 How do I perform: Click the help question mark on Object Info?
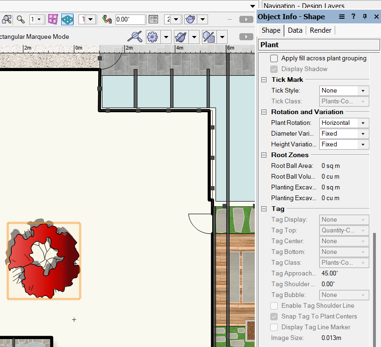pos(353,16)
